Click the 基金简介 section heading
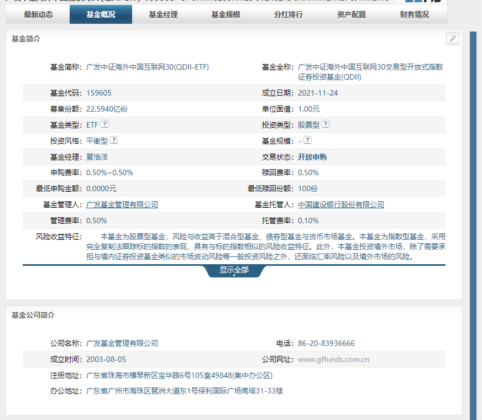482x420 pixels. (x=26, y=39)
